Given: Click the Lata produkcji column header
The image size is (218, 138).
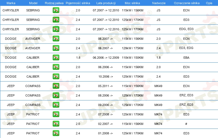Looking at the screenshot, I should pyautogui.click(x=106, y=3).
